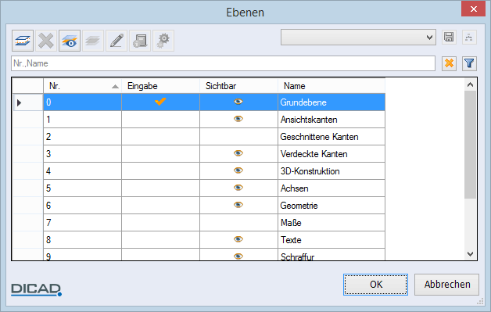Viewport: 491px width, 312px height.
Task: Click the new layer toolbar icon
Action: [23, 41]
